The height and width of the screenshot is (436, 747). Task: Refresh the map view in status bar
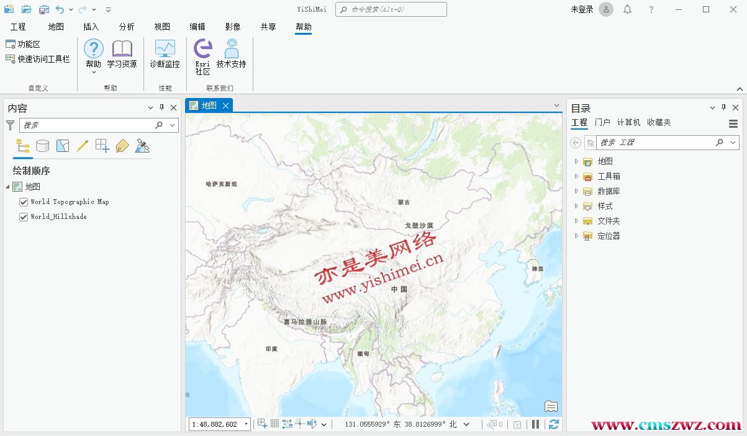553,424
